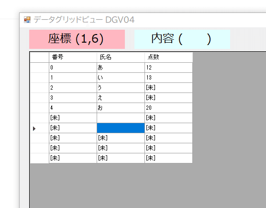This screenshot has width=266, height=208.
Task: Click the row header of the え row
Action: tap(39, 98)
